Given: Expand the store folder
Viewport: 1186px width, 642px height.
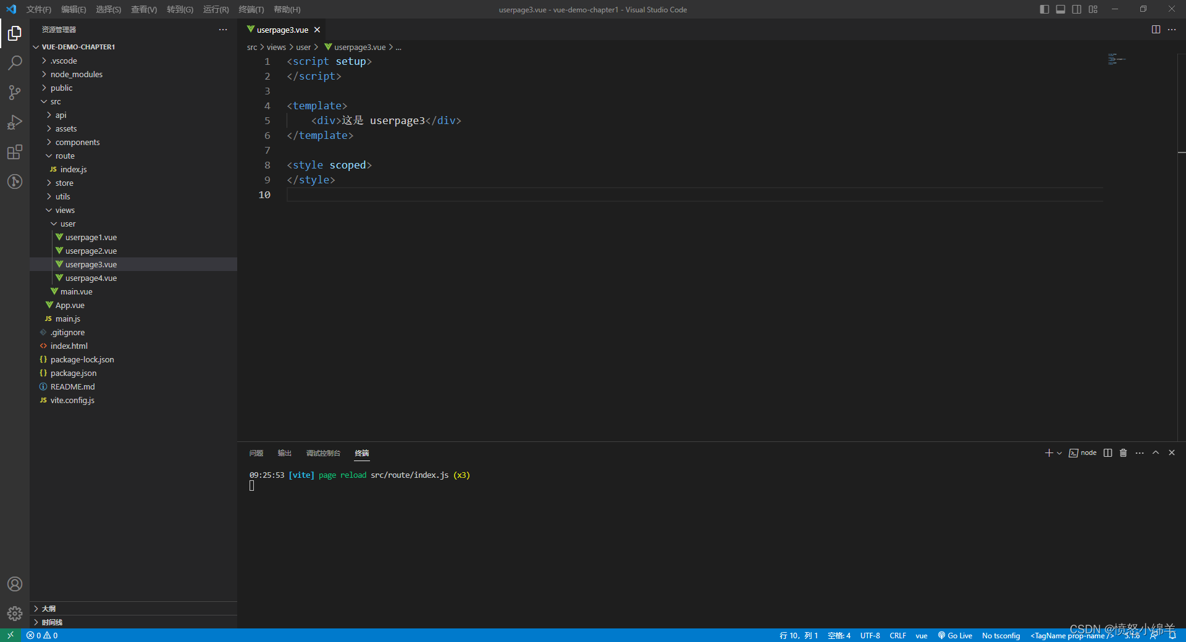Looking at the screenshot, I should [133, 183].
